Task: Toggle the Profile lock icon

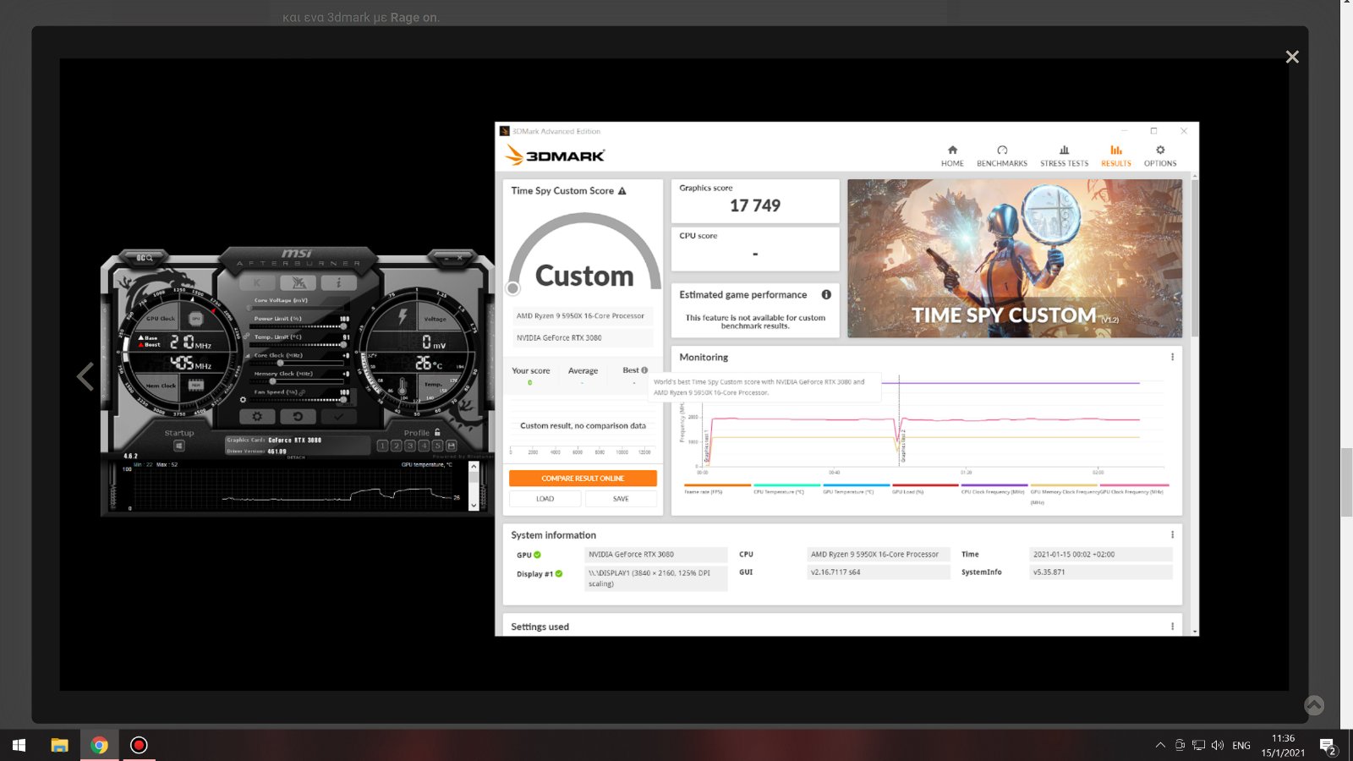Action: click(x=437, y=432)
